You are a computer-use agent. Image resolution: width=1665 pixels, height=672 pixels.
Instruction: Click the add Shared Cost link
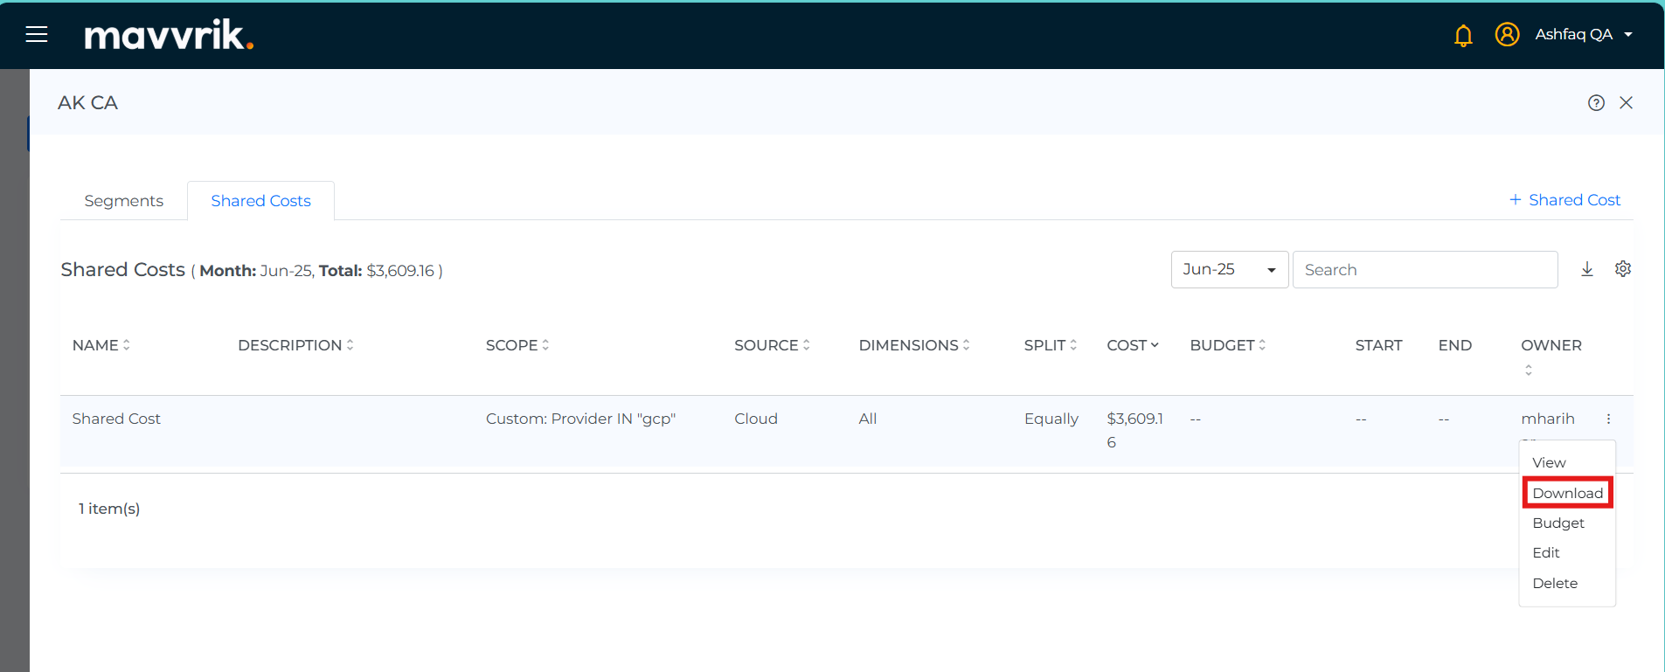[x=1564, y=200]
